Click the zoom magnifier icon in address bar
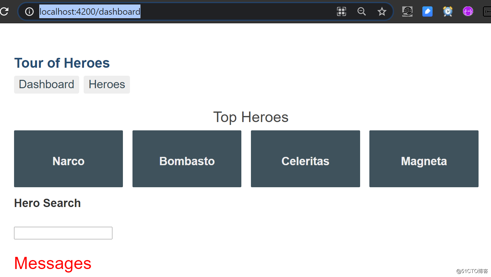Screen dimensions: 491x277 [x=362, y=12]
